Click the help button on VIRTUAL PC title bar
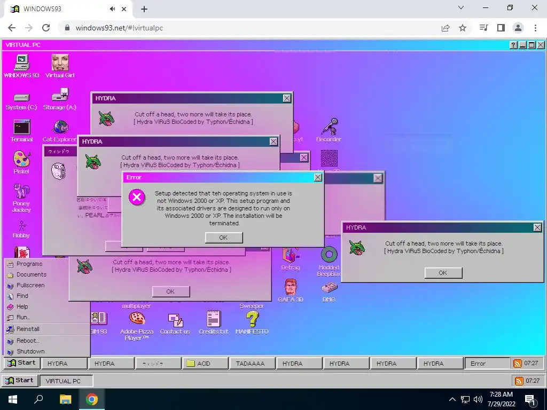This screenshot has height=410, width=547. (x=513, y=45)
